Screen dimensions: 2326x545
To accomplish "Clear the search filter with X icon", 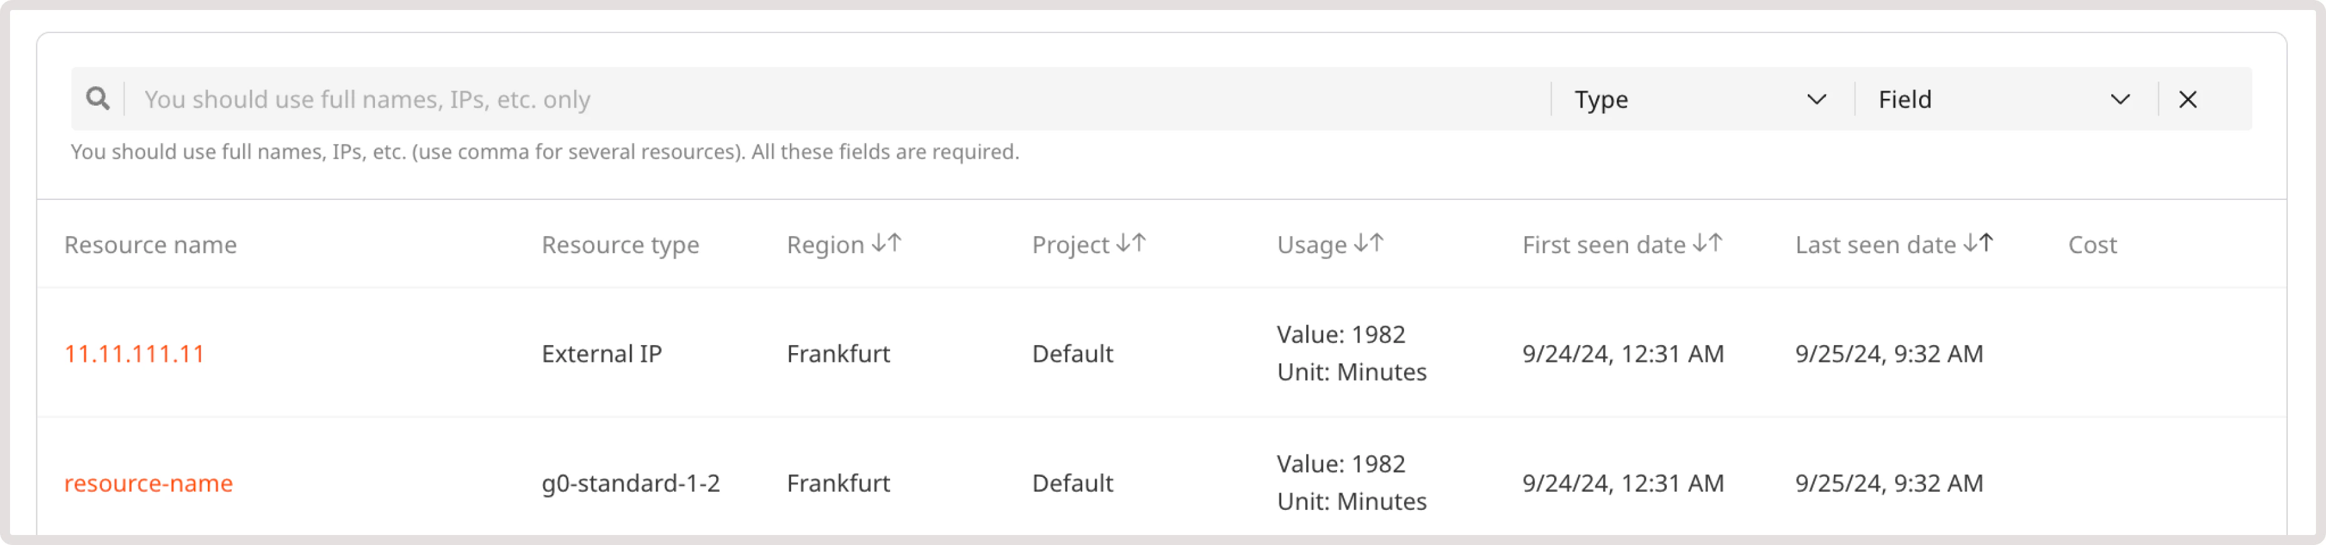I will click(2187, 99).
